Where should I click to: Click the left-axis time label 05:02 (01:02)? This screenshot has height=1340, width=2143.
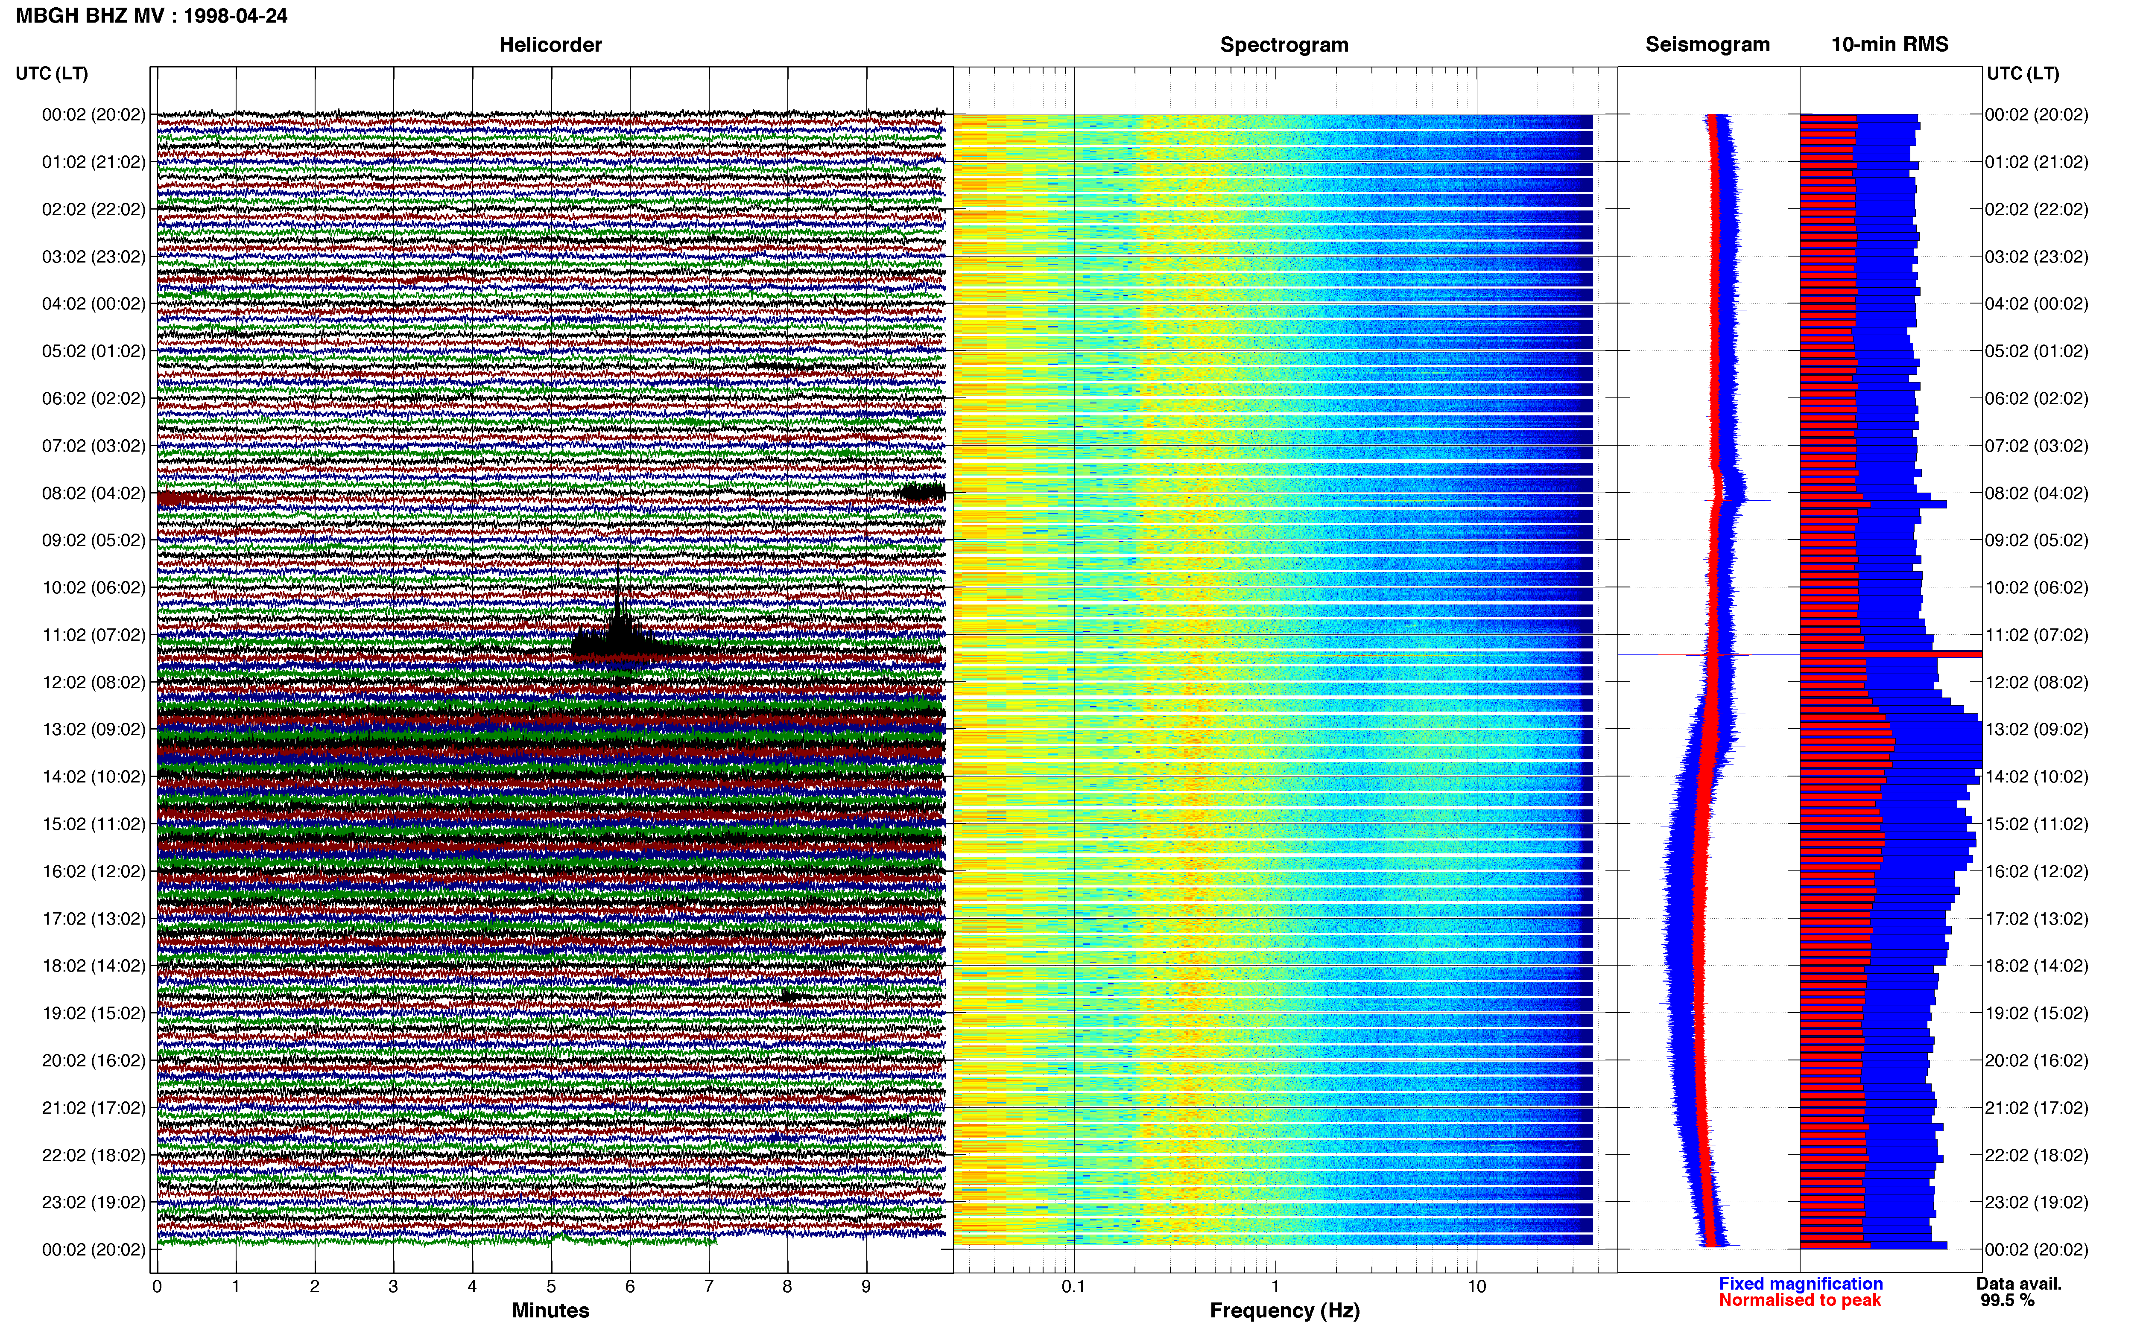point(93,351)
